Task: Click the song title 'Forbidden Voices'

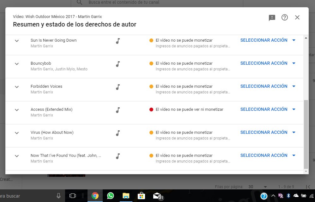Action: [46, 86]
